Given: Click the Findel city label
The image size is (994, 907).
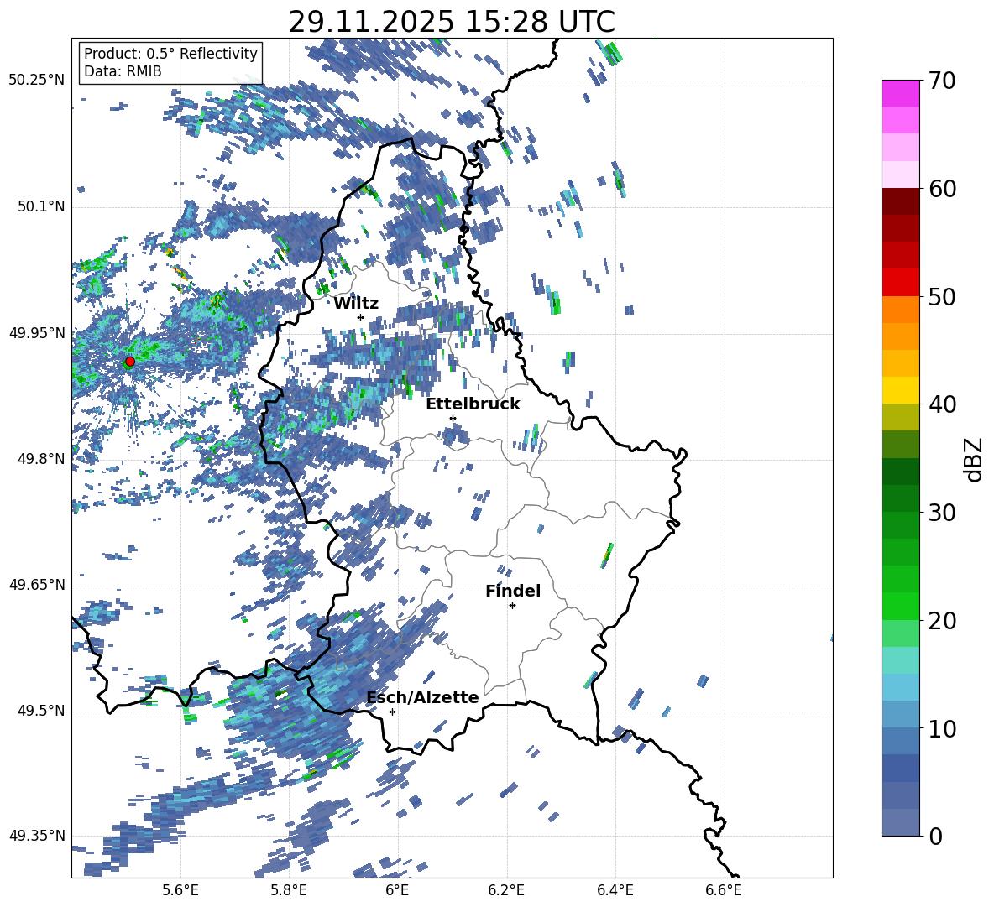Looking at the screenshot, I should coord(513,591).
